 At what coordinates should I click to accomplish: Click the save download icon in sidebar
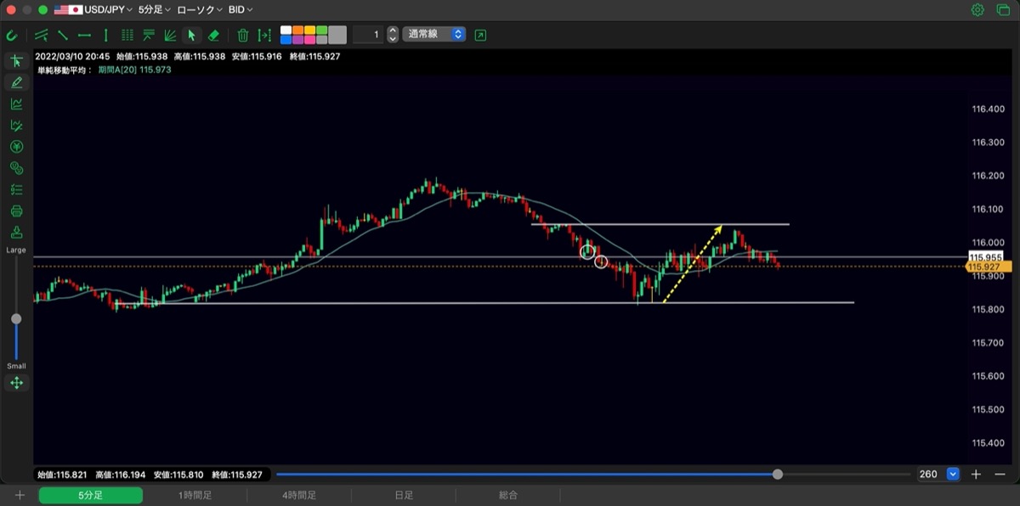16,233
